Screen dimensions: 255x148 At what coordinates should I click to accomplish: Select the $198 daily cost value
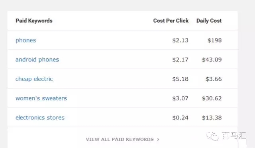click(x=215, y=40)
